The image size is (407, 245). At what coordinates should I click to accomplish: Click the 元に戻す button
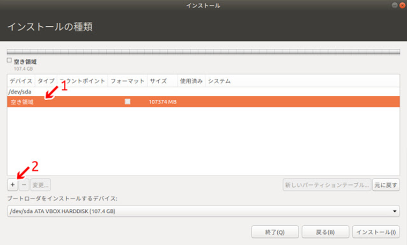[386, 185]
